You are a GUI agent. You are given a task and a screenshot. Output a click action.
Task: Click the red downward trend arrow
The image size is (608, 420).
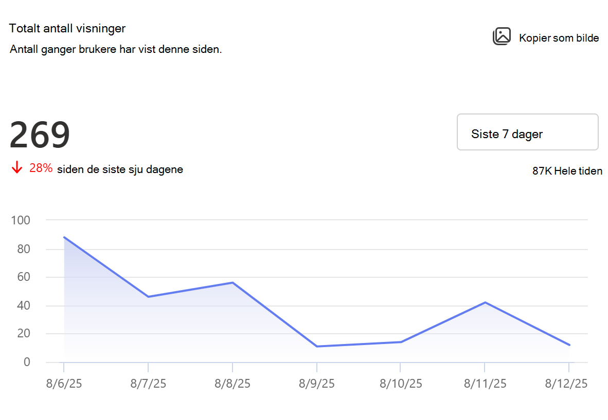click(16, 167)
